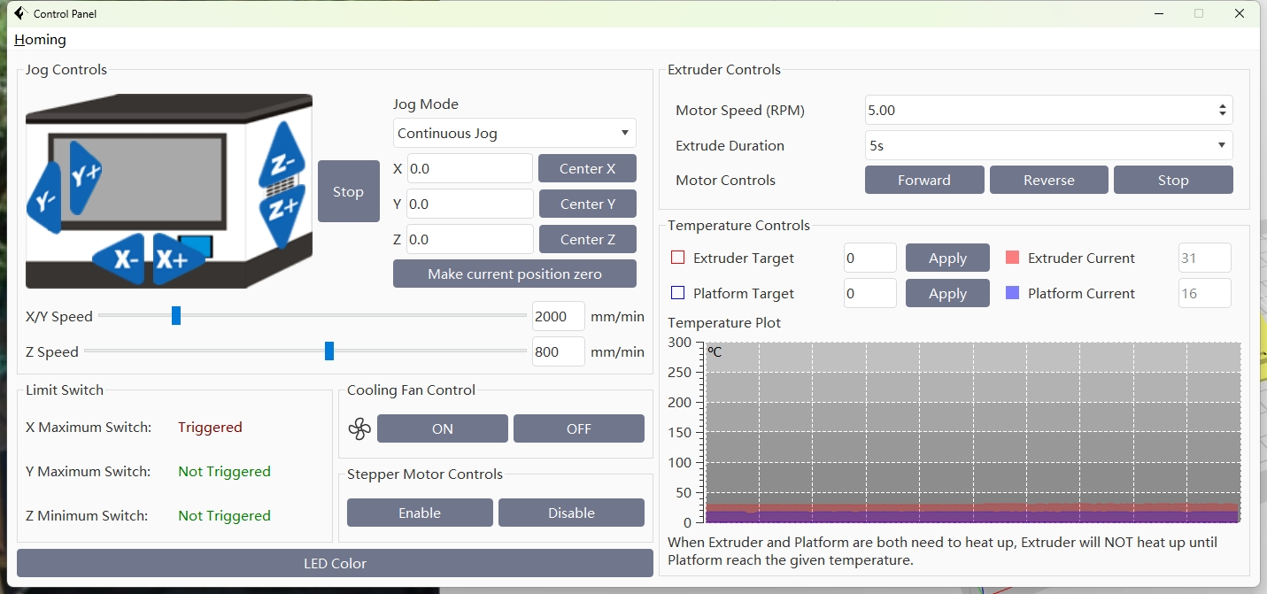Turn the cooling fan ON
The height and width of the screenshot is (594, 1267).
point(442,428)
